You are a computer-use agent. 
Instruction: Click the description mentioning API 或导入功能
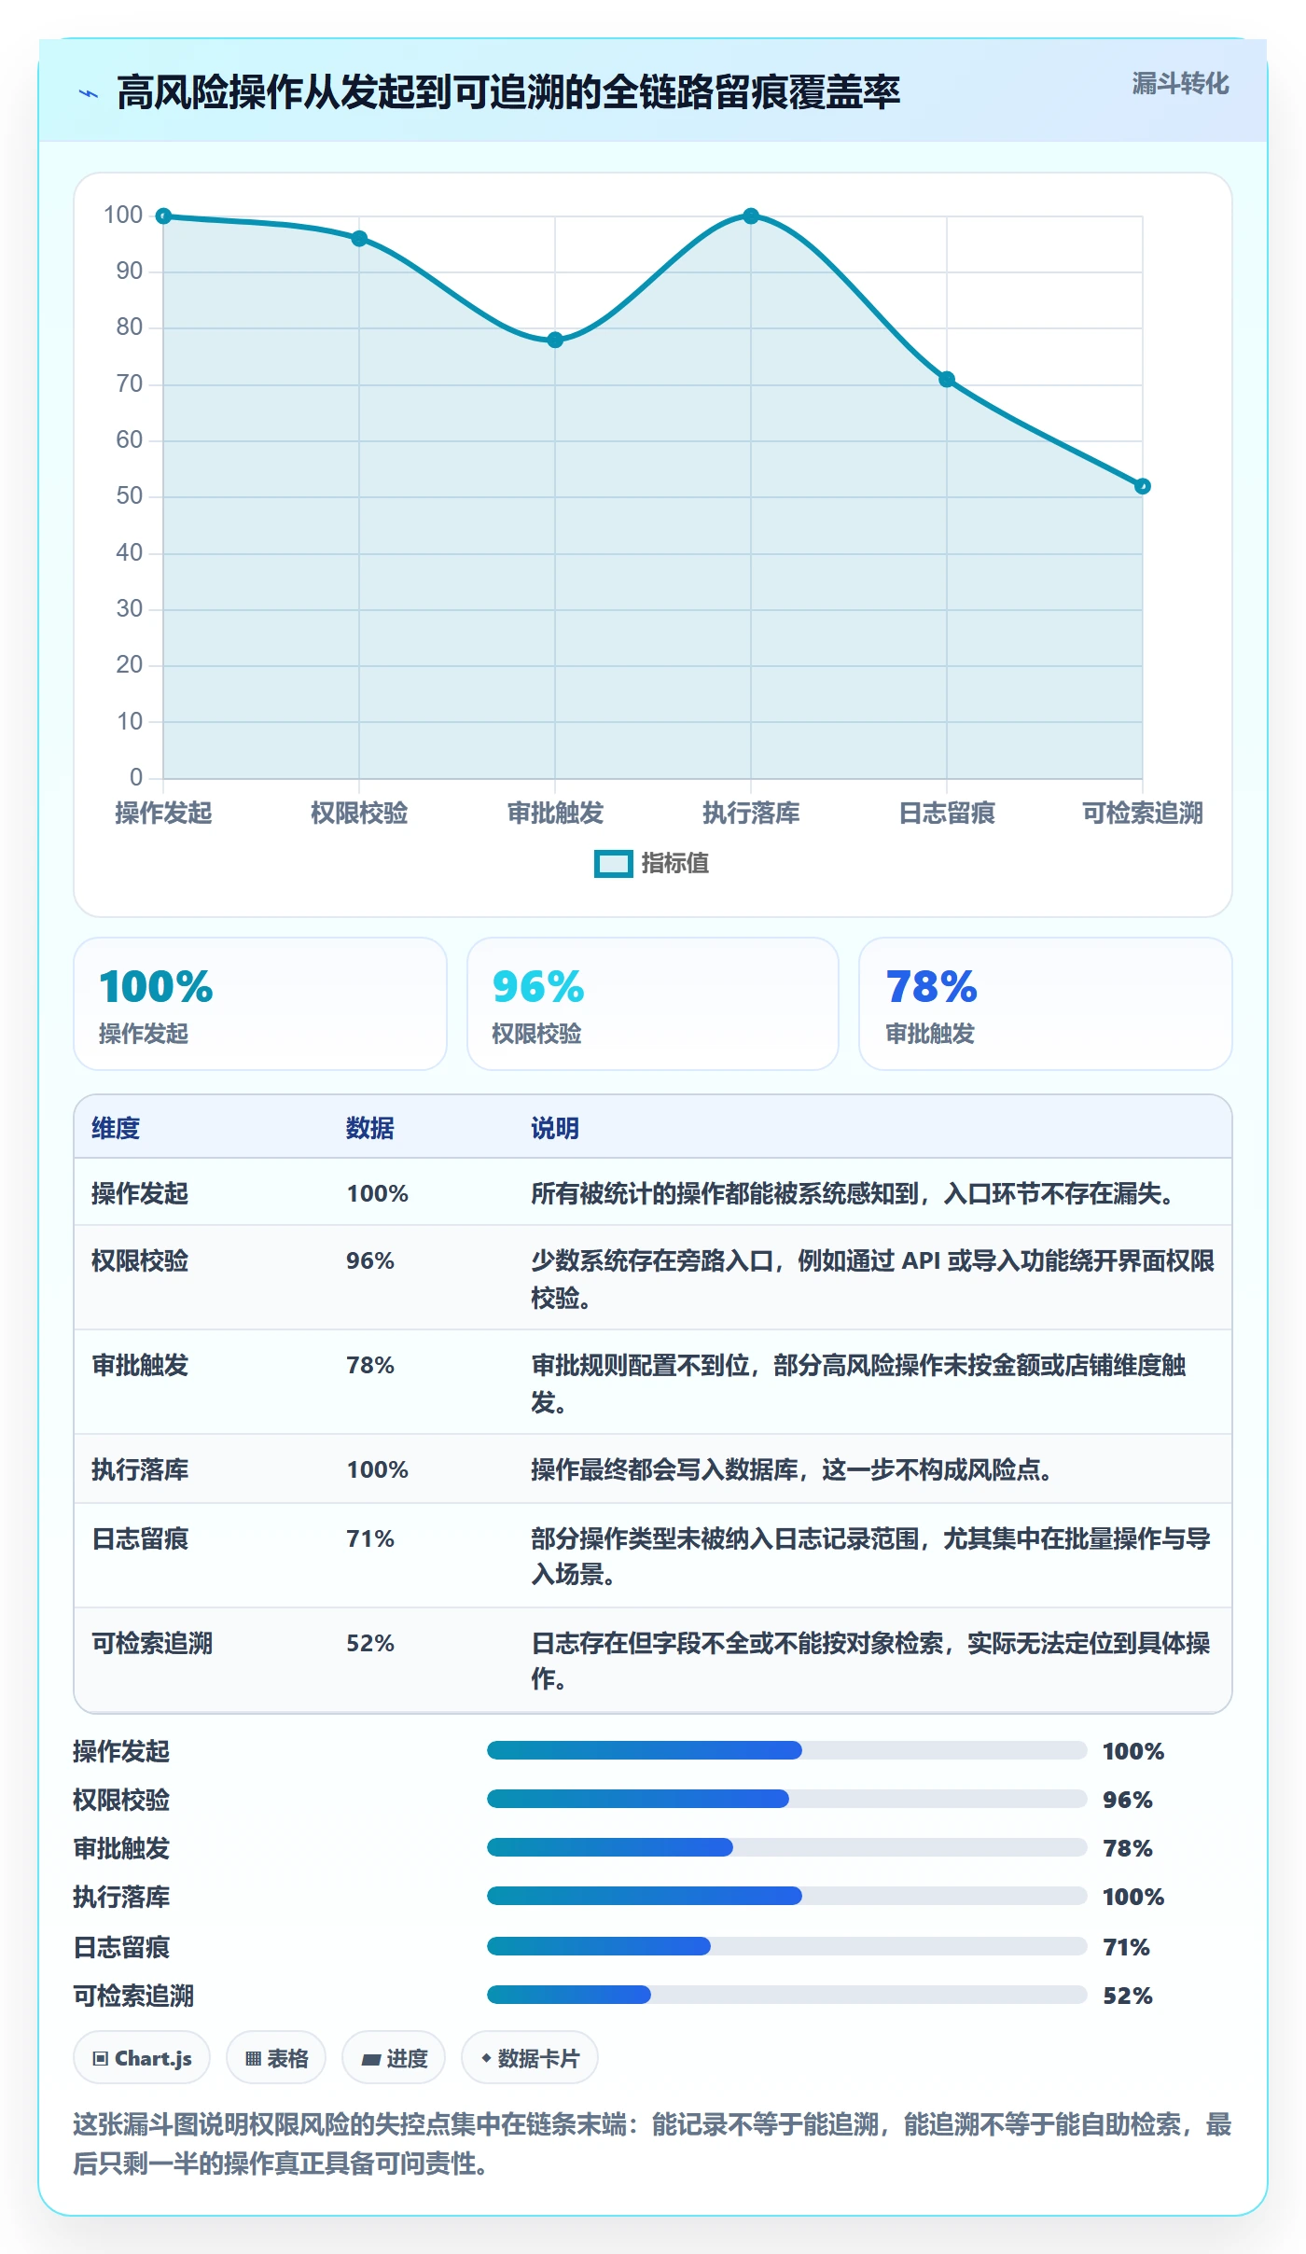point(872,1279)
